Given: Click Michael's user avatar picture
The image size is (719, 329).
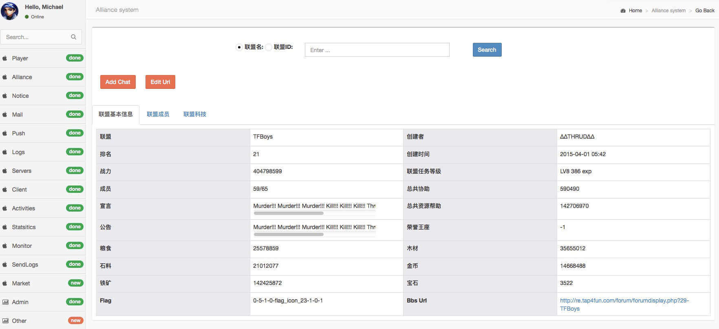Looking at the screenshot, I should 10,11.
